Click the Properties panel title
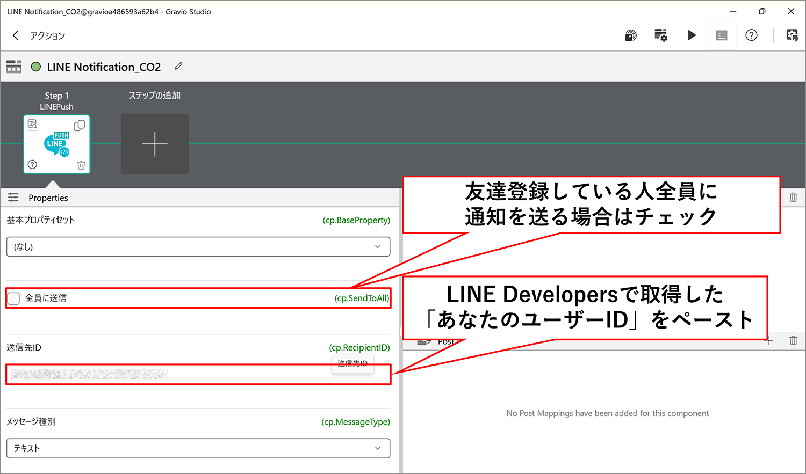 pyautogui.click(x=48, y=198)
